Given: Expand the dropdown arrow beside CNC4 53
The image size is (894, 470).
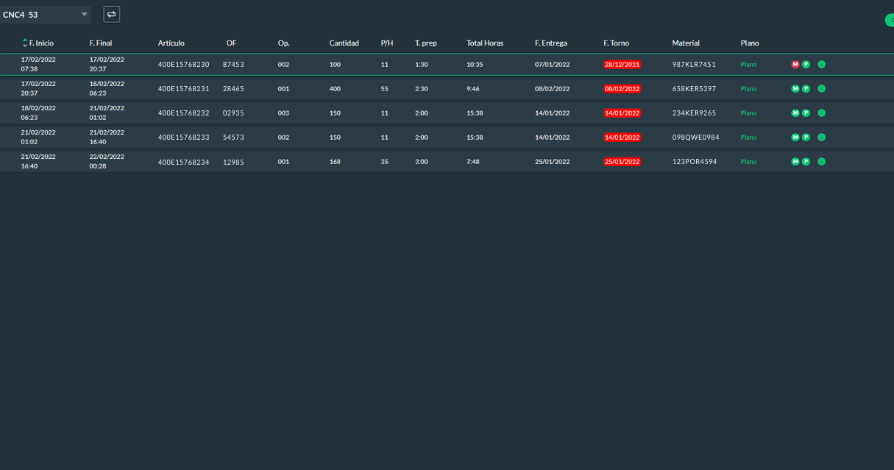Looking at the screenshot, I should pos(84,15).
